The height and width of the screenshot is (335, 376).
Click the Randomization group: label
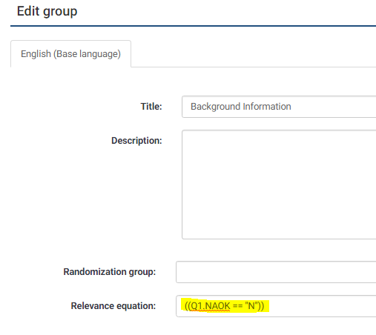pyautogui.click(x=110, y=272)
